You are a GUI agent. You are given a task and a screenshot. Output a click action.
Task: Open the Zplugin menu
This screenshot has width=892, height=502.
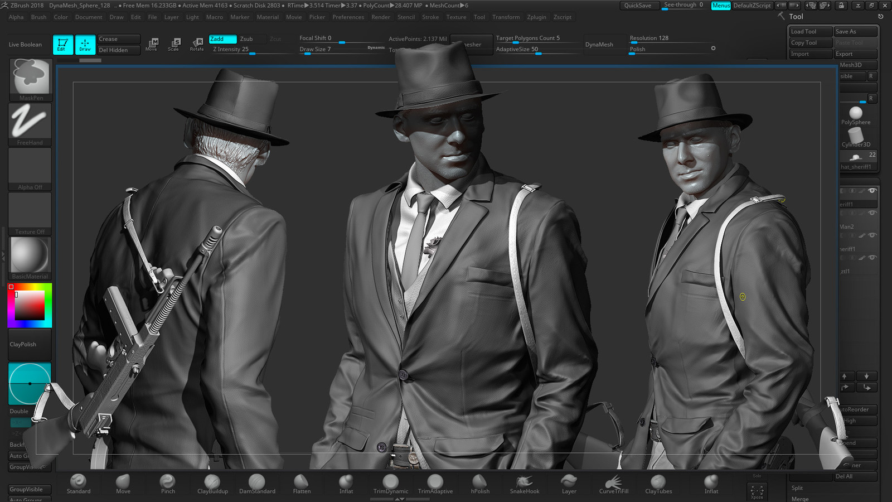point(536,17)
